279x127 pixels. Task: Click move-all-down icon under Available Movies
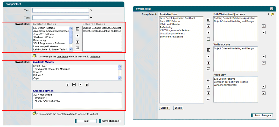coord(67,85)
